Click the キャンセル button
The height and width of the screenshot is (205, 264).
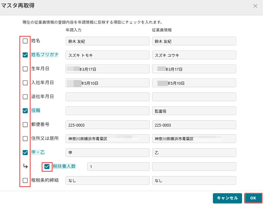pos(227,198)
